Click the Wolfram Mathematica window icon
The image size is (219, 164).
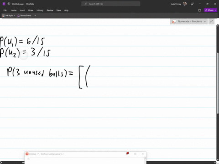pyautogui.click(x=27, y=154)
